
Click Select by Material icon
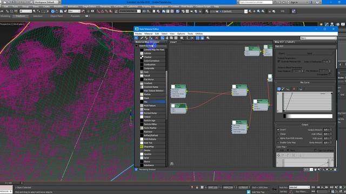click(x=208, y=38)
